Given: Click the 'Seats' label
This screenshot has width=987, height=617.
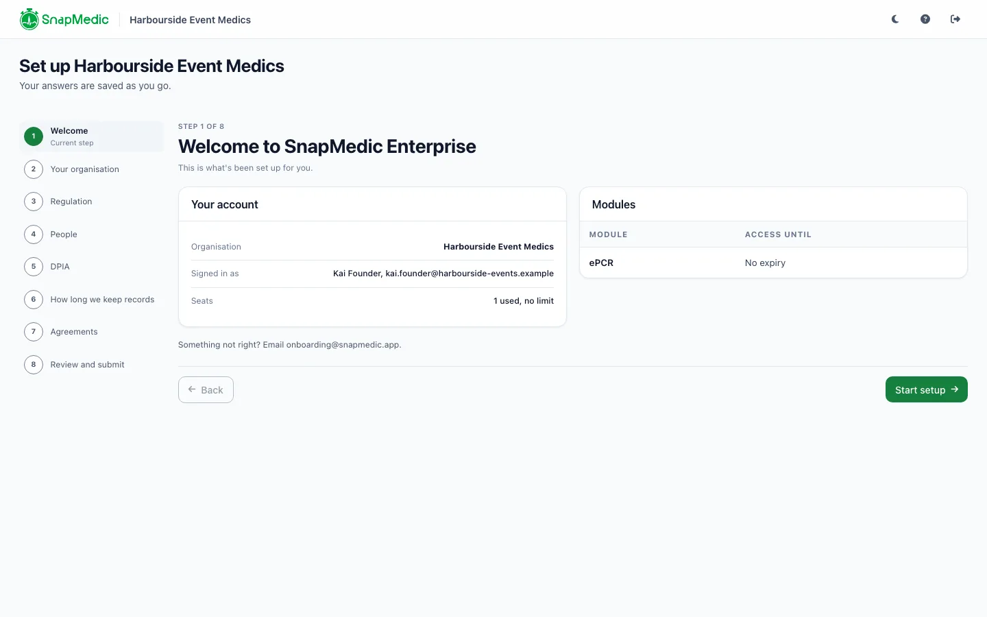Looking at the screenshot, I should click(202, 301).
